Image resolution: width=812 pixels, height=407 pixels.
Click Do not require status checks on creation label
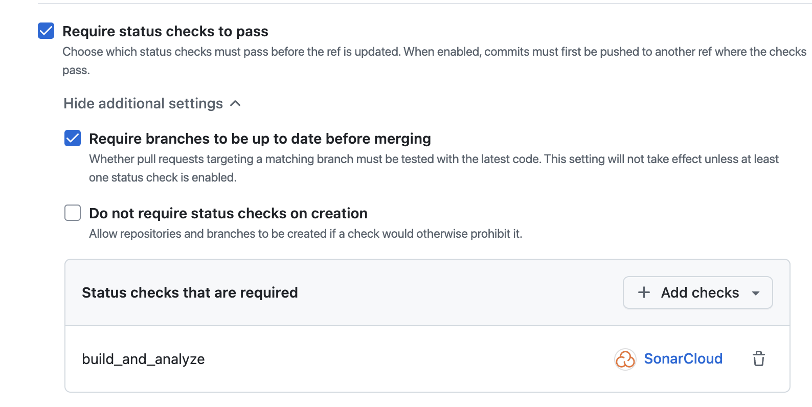(x=228, y=213)
